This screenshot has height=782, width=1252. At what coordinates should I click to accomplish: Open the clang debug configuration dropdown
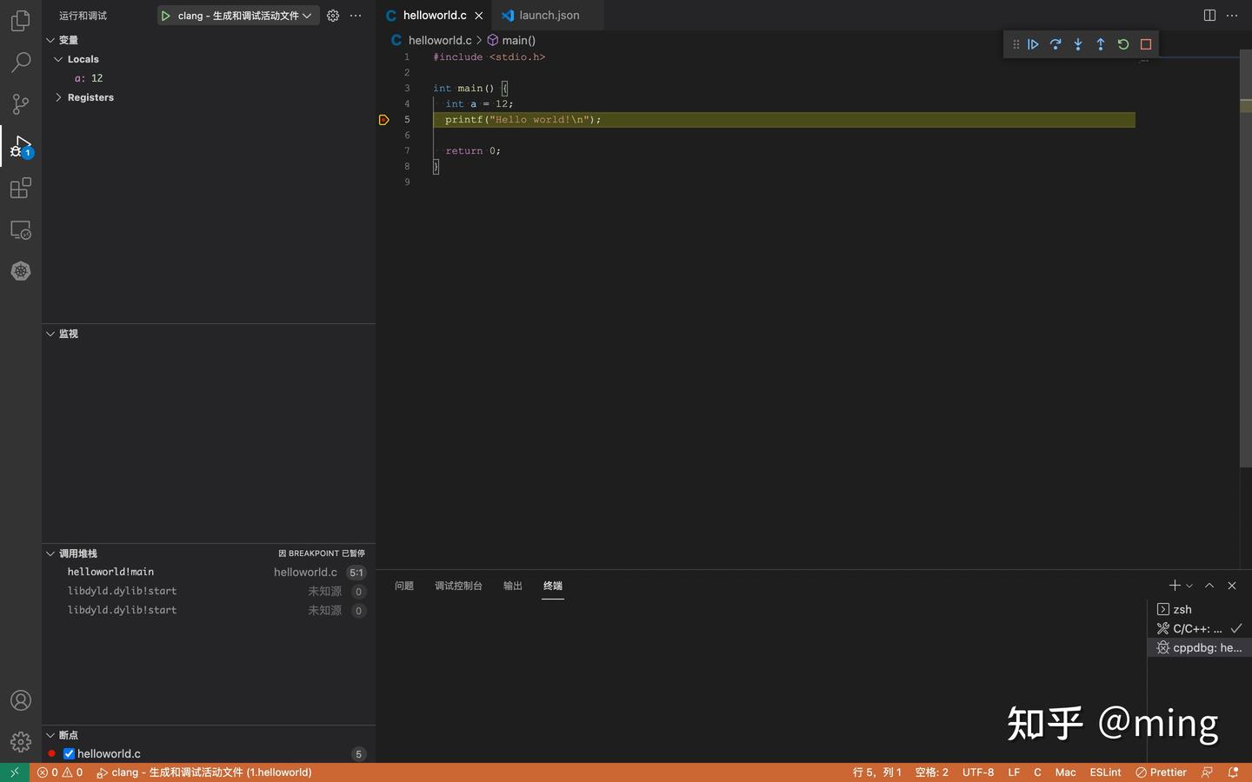coord(244,16)
